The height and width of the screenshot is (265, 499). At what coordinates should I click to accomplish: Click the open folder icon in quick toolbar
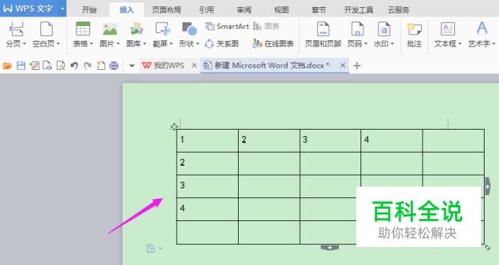pos(7,66)
